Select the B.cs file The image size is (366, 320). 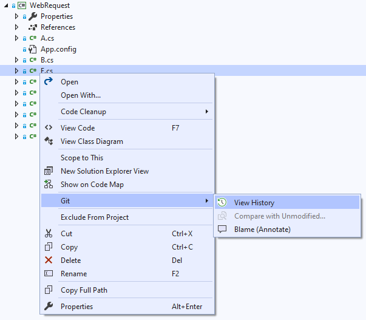(x=47, y=60)
